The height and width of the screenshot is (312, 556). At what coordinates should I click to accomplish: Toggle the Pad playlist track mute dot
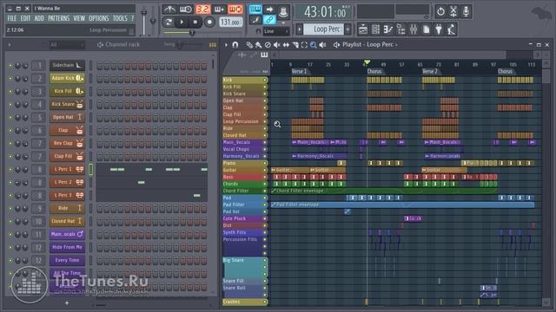pyautogui.click(x=265, y=198)
